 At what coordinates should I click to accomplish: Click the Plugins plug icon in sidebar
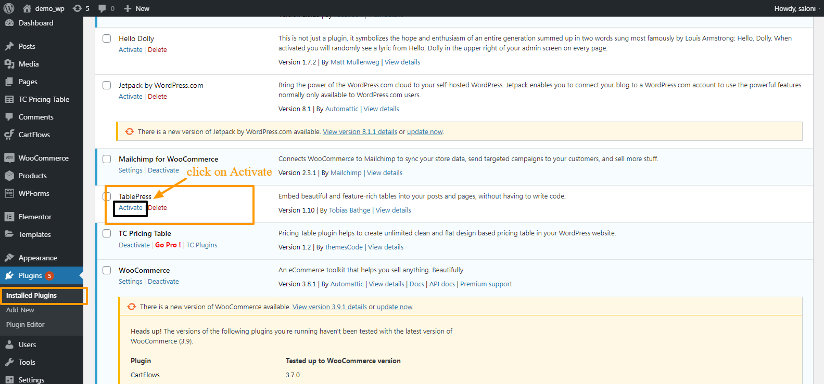9,275
